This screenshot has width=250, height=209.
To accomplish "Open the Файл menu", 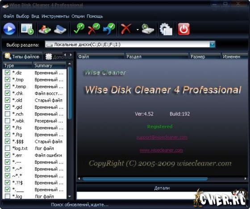I will tap(8, 16).
